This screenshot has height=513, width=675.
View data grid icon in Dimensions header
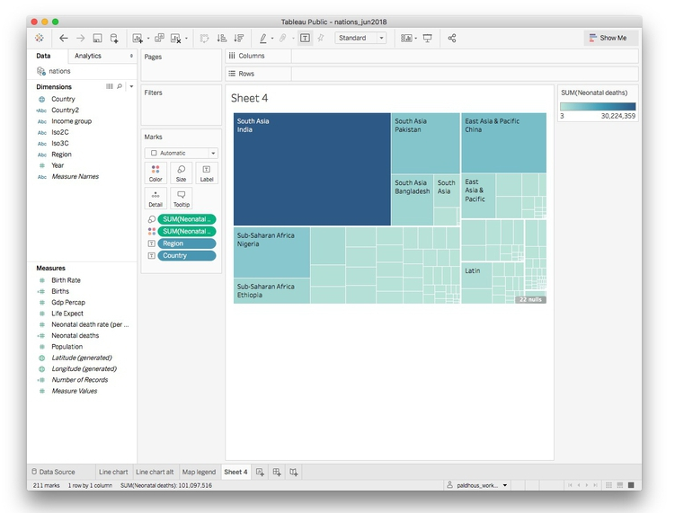point(110,86)
